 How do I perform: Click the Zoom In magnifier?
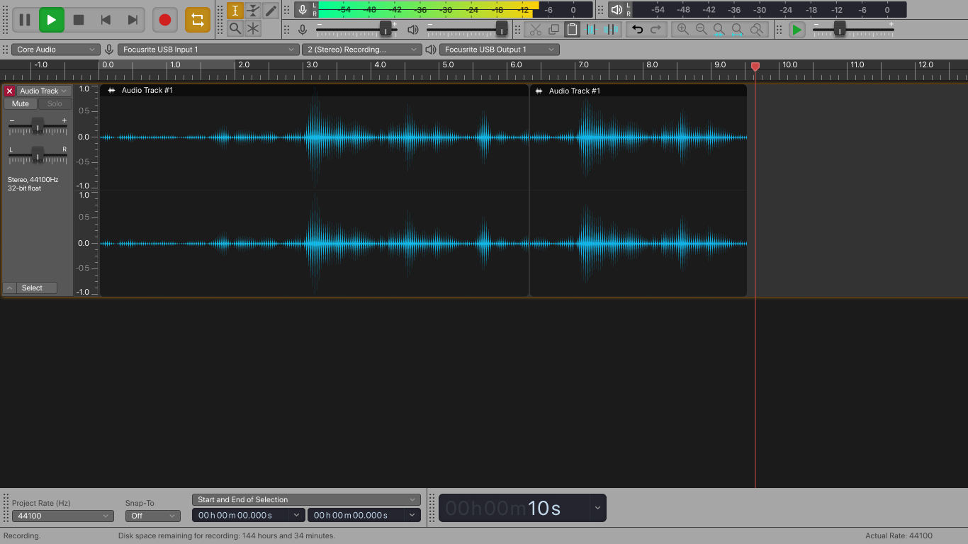tap(682, 30)
